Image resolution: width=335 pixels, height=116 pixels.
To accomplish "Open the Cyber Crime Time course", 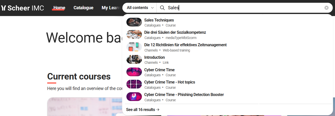I will point(159,70).
